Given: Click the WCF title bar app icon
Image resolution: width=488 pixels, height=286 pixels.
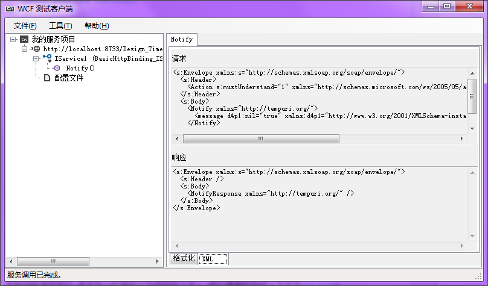Looking at the screenshot, I should (10, 8).
